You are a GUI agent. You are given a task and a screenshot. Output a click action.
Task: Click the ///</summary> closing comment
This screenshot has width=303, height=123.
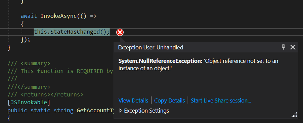29,87
